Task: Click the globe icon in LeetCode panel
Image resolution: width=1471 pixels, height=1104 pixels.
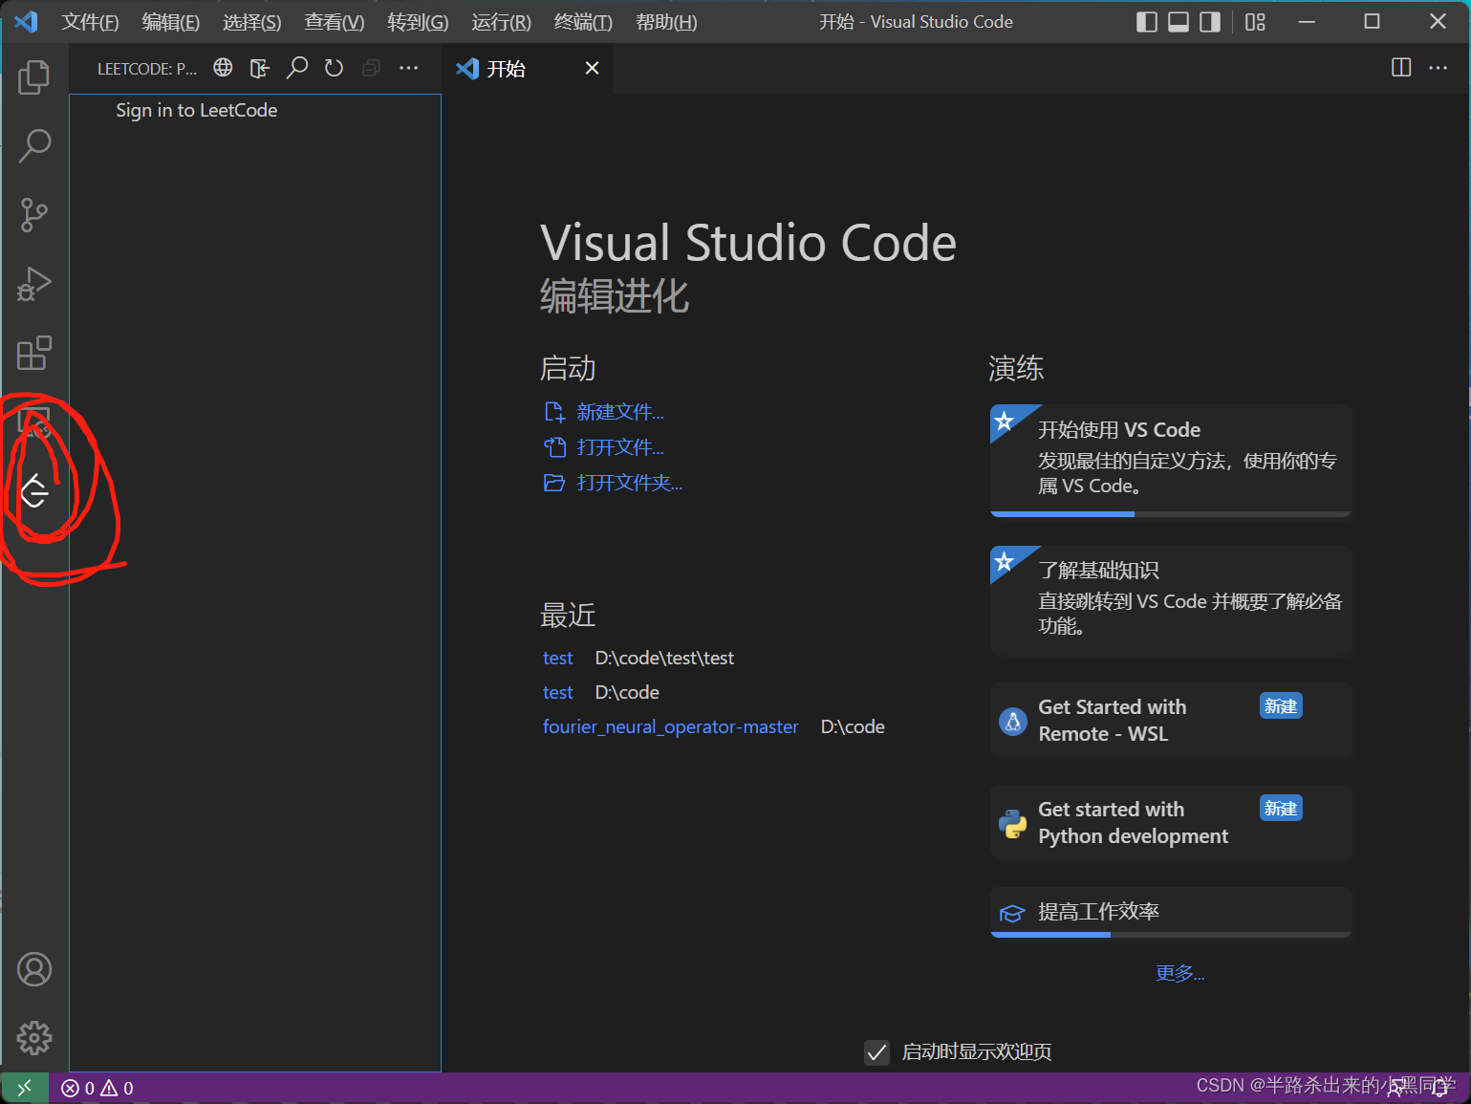Action: click(x=222, y=68)
